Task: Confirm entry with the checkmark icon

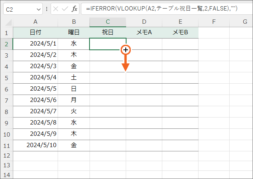Action: 65,9
